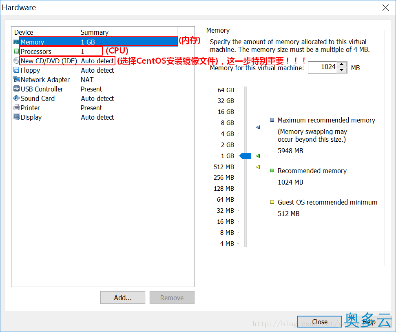Click the blue maximum recommended memory marker
The width and height of the screenshot is (396, 332).
coord(258,127)
